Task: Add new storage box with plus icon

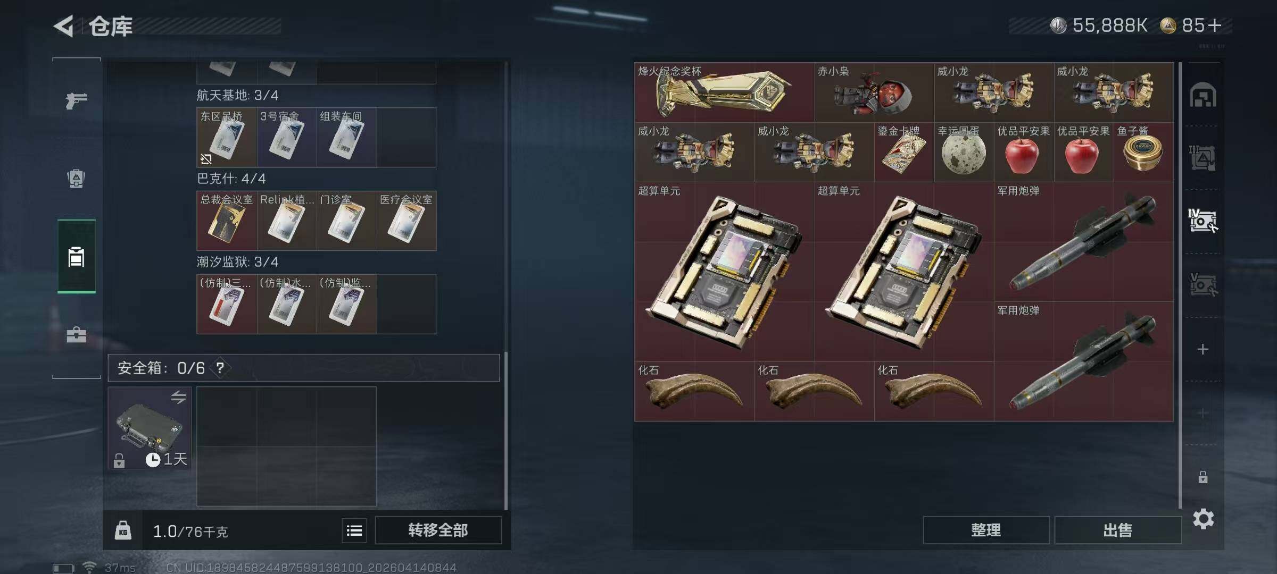Action: 1203,349
